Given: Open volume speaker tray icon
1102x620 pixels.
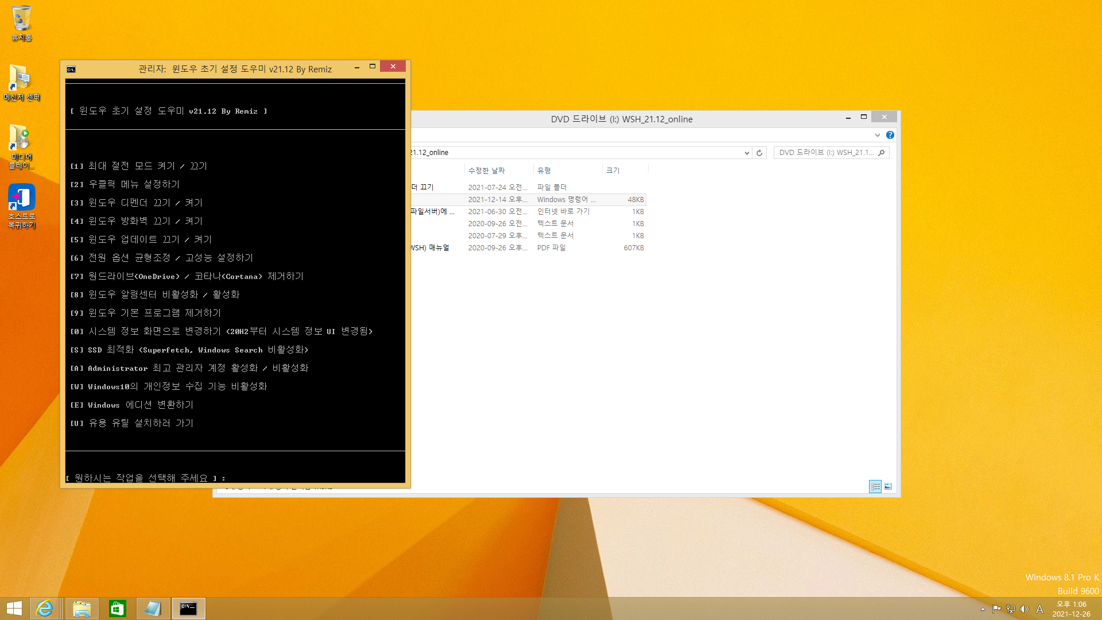Looking at the screenshot, I should click(1025, 609).
